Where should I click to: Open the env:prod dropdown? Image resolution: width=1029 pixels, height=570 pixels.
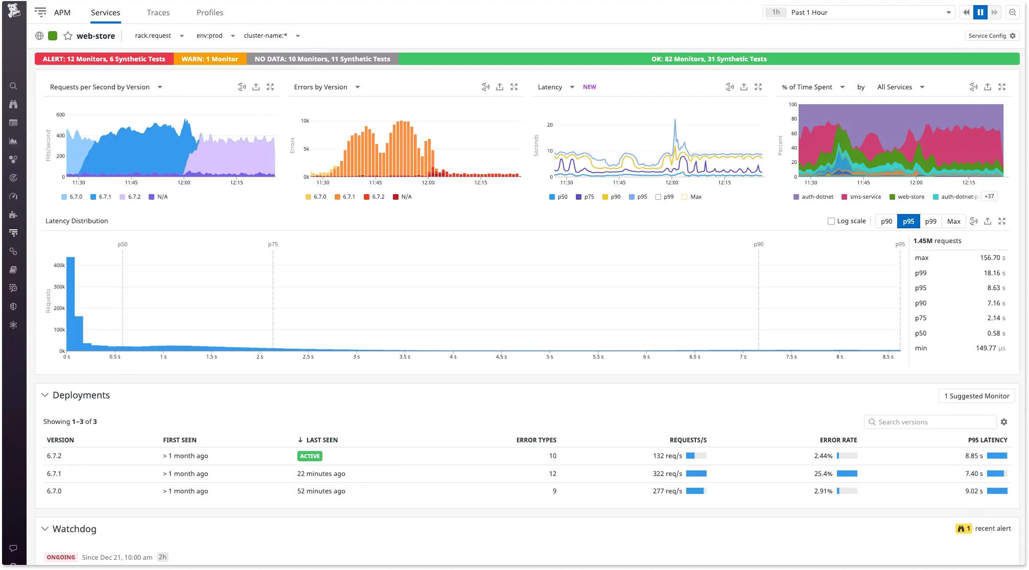pos(215,36)
